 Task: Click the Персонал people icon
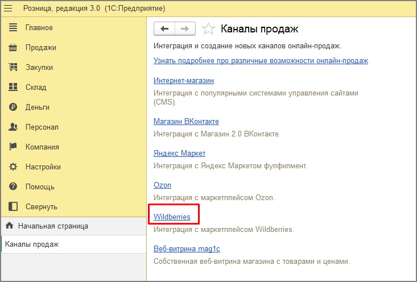point(13,127)
